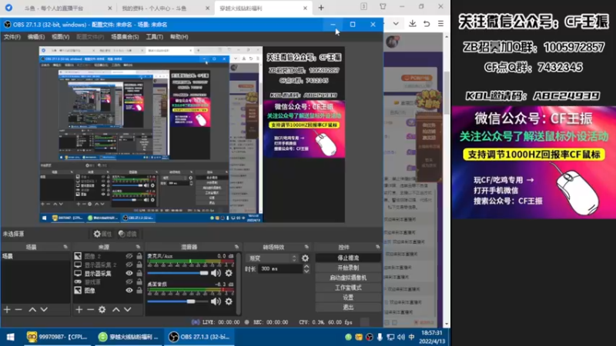The image size is (616, 346).
Task: Open 桌面音频 audio settings gear
Action: point(229,301)
